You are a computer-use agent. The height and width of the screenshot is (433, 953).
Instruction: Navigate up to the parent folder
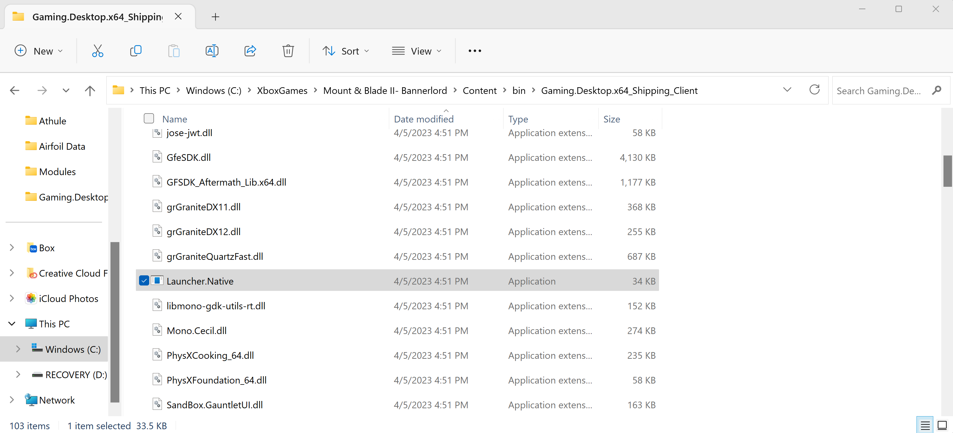click(90, 90)
